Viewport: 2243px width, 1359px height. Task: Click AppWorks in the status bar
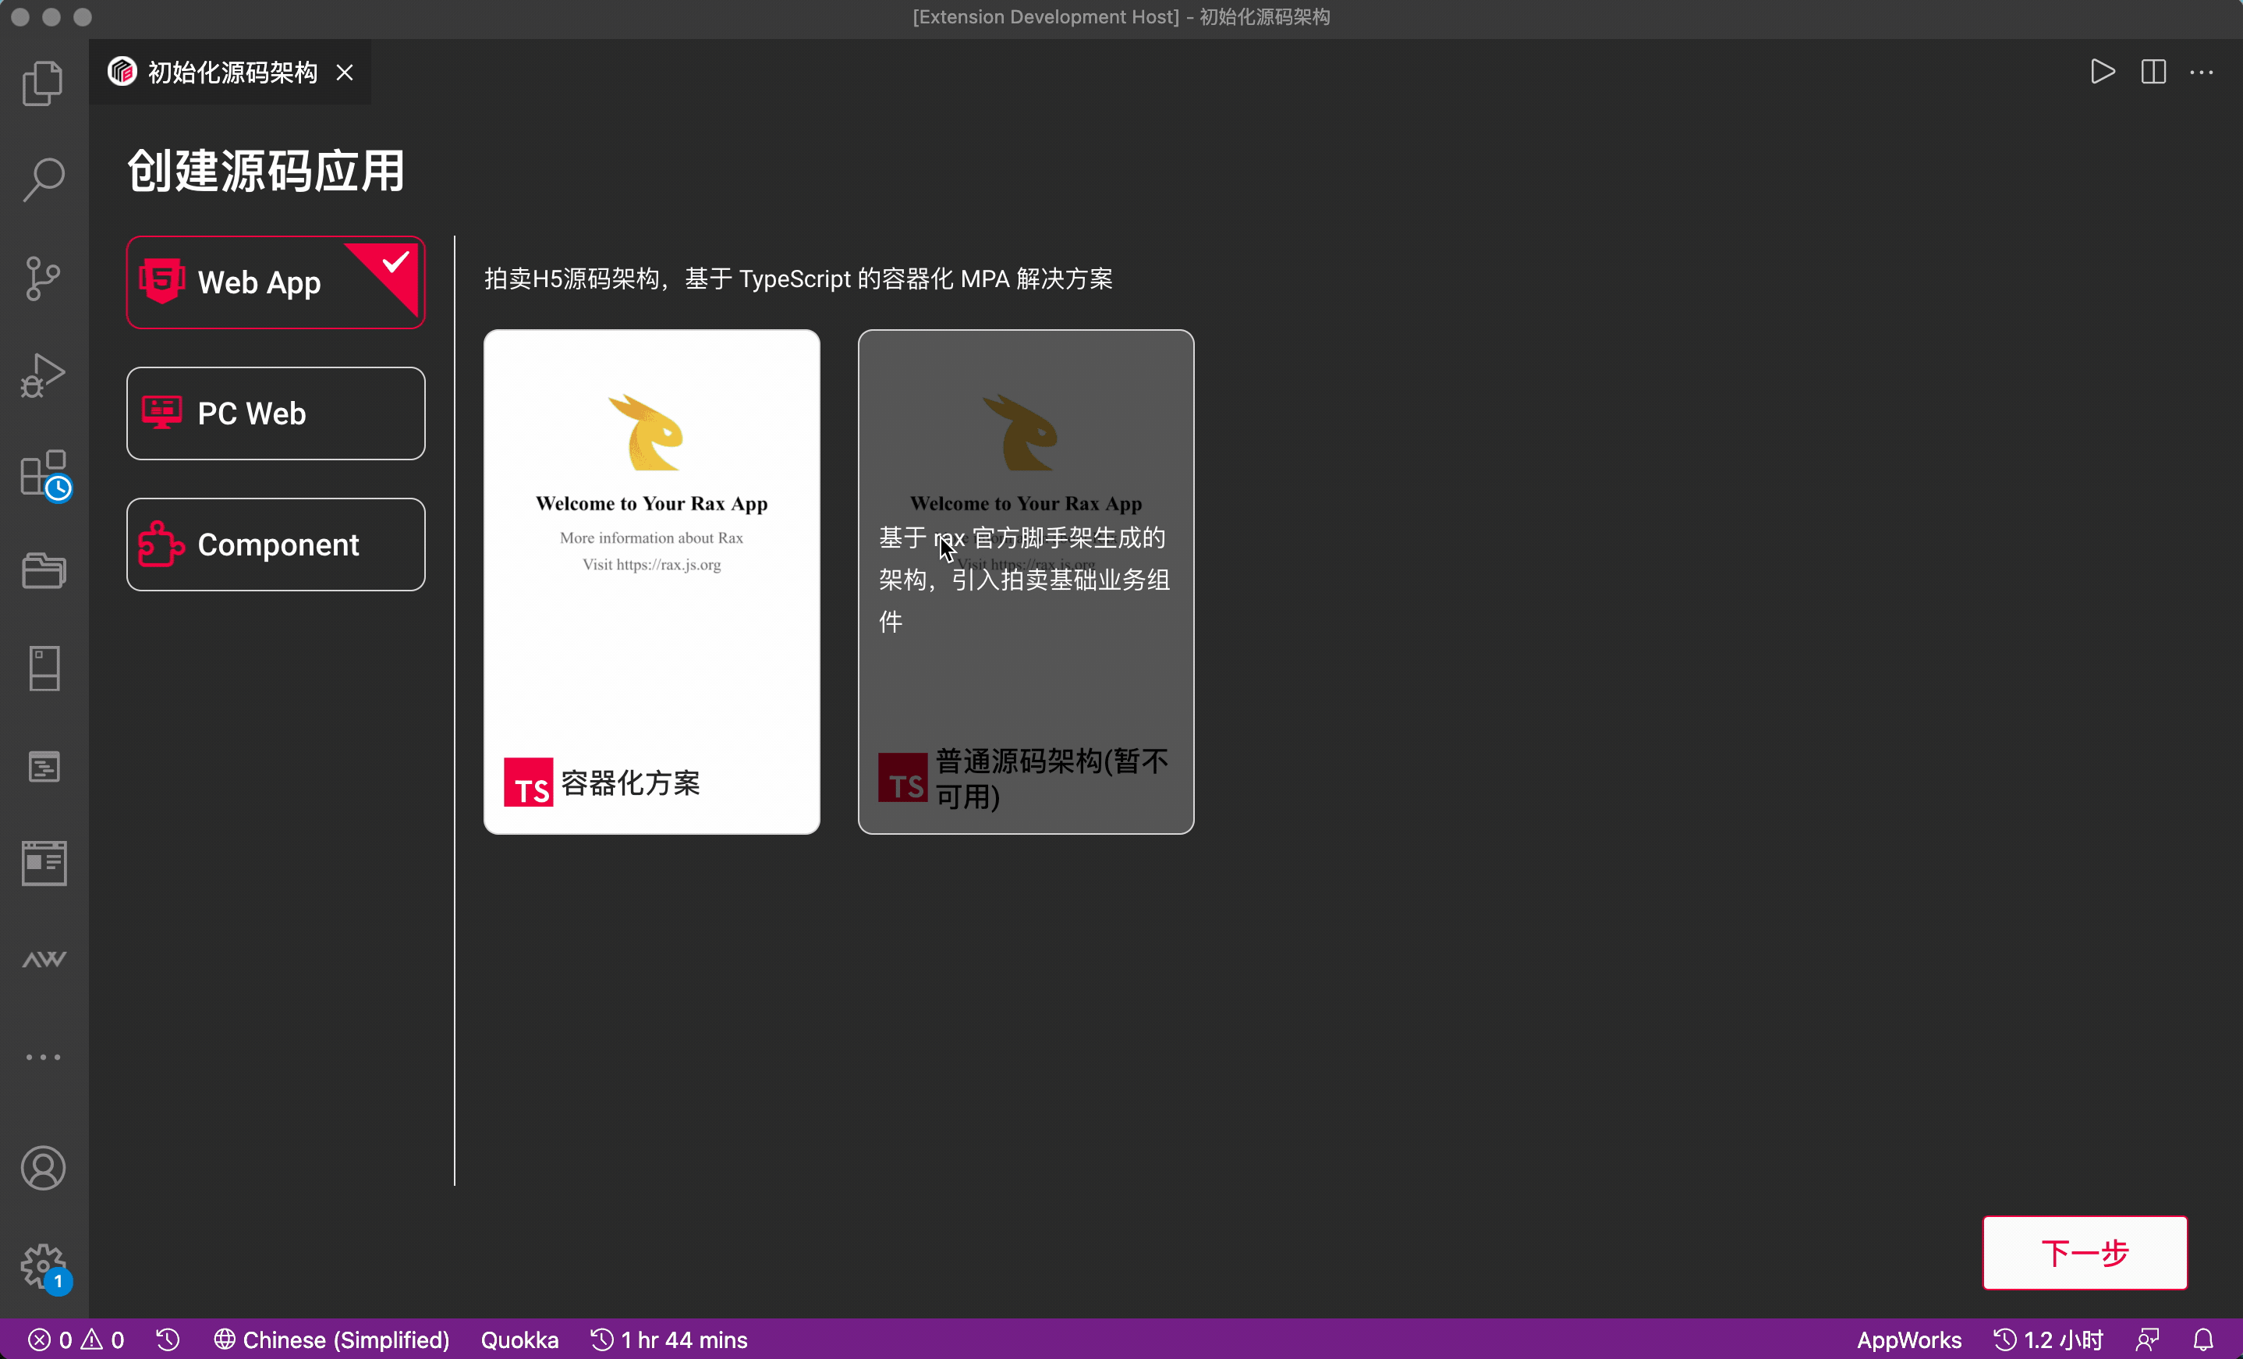pyautogui.click(x=1909, y=1339)
